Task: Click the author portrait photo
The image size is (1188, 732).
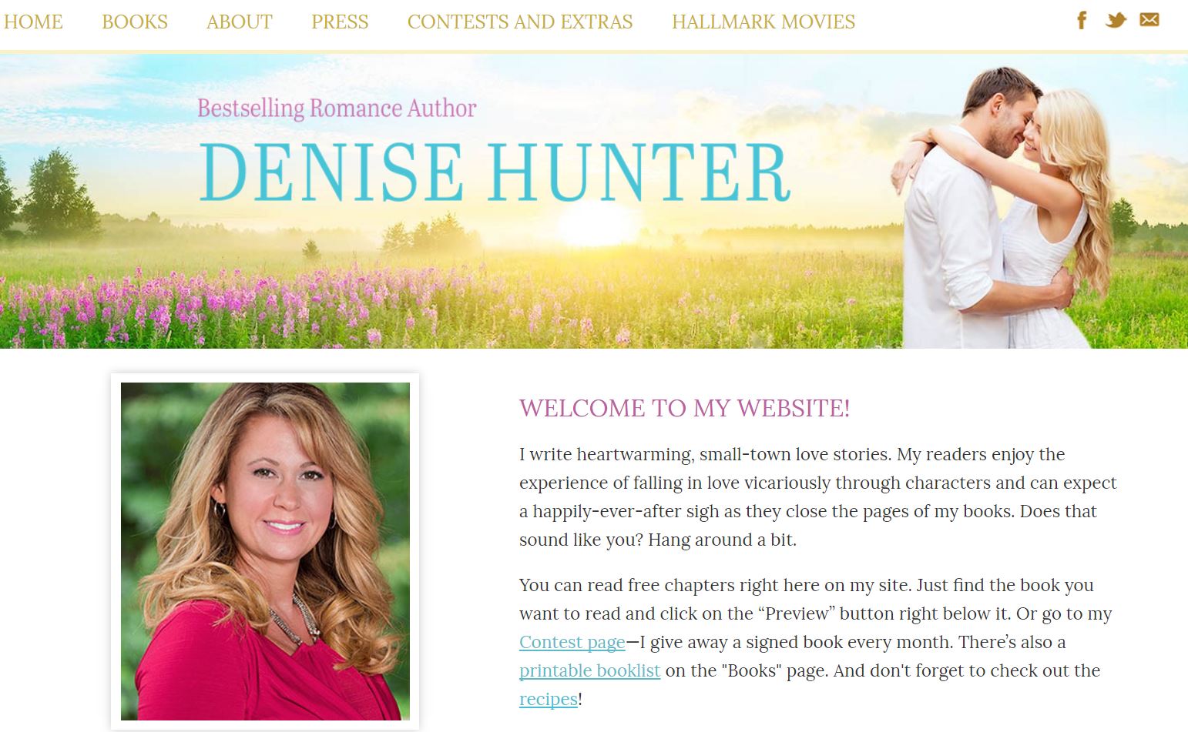Action: [265, 551]
